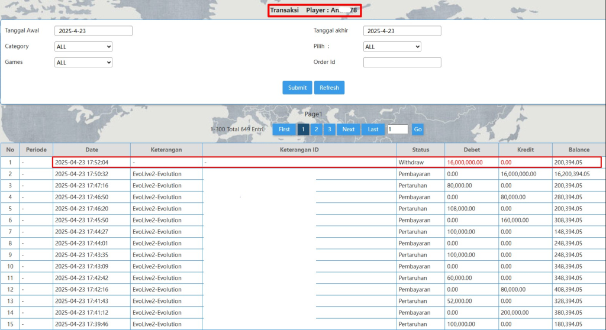Click the Withdraw status cell

[411, 163]
